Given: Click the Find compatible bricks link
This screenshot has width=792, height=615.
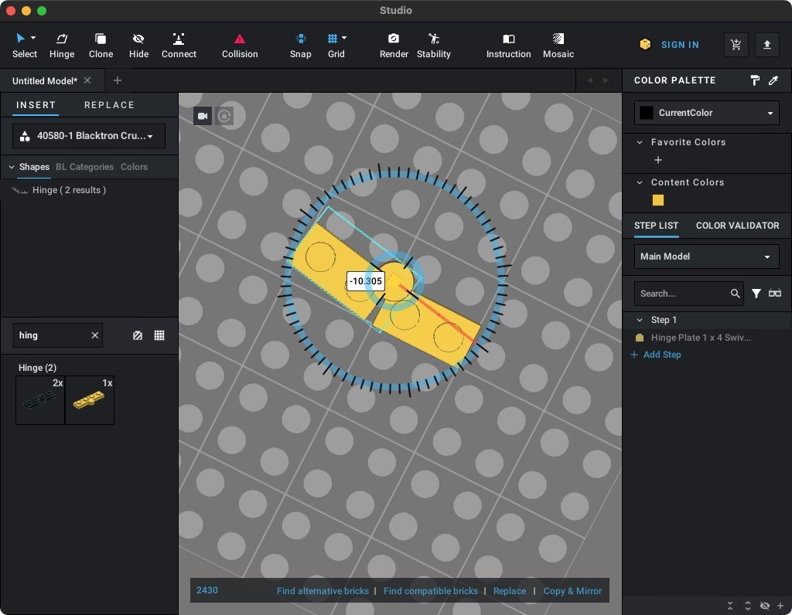Looking at the screenshot, I should point(430,591).
